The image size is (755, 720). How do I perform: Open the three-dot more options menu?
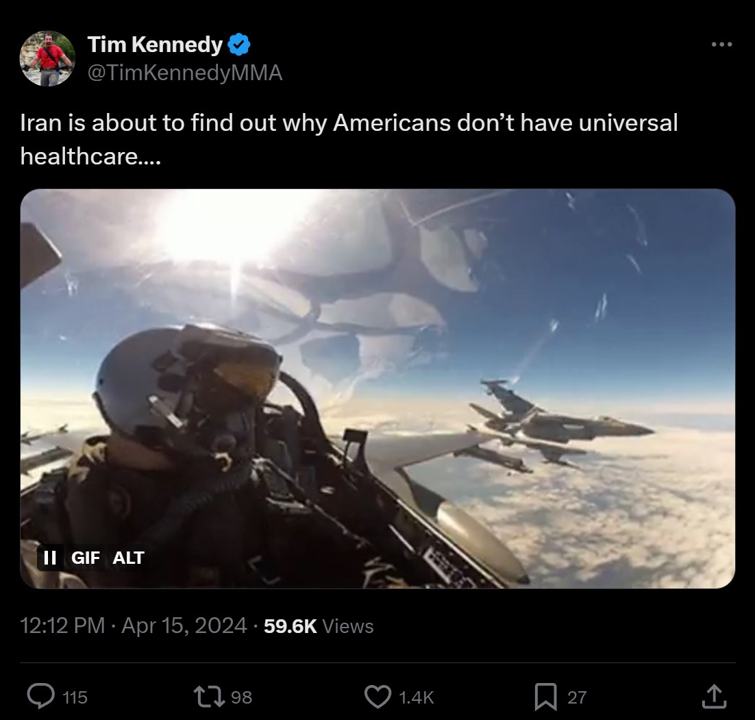point(722,45)
